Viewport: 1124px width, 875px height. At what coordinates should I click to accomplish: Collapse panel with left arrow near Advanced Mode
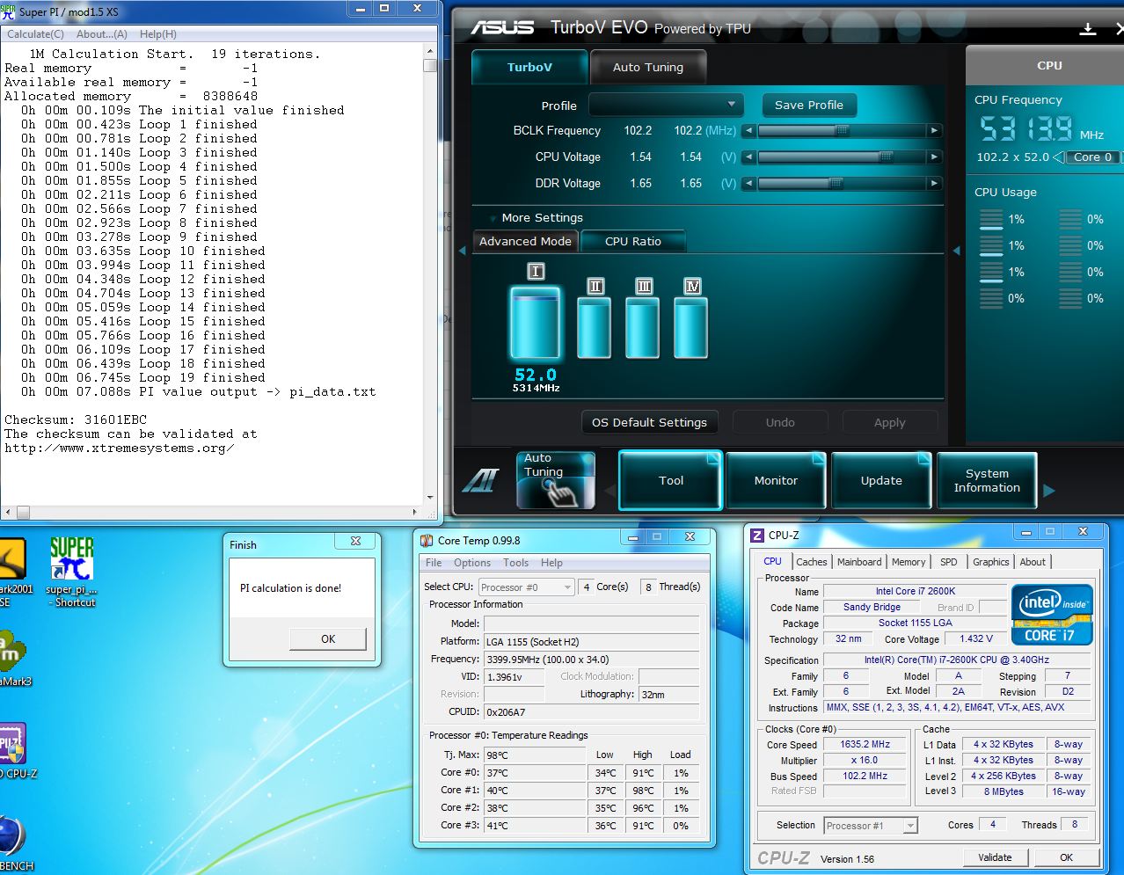pos(463,252)
